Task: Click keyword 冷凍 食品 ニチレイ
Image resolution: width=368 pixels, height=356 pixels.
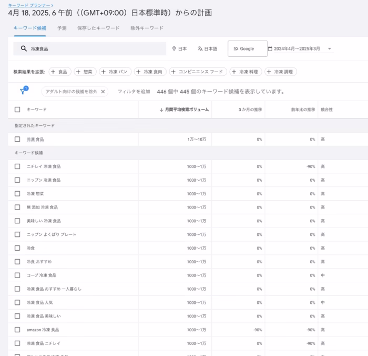Action: pyautogui.click(x=44, y=343)
